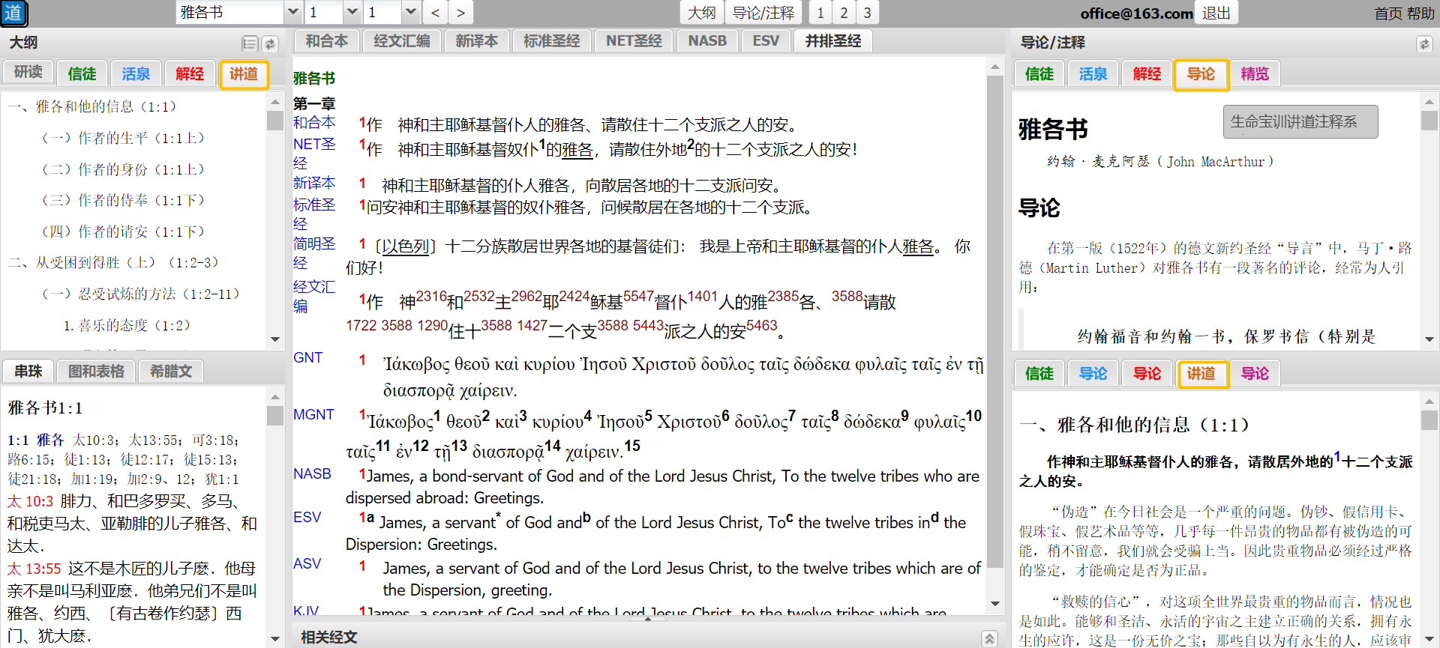Click the swap icon in 导论/注释 header
Screen dimensions: 1440x648
[1423, 44]
